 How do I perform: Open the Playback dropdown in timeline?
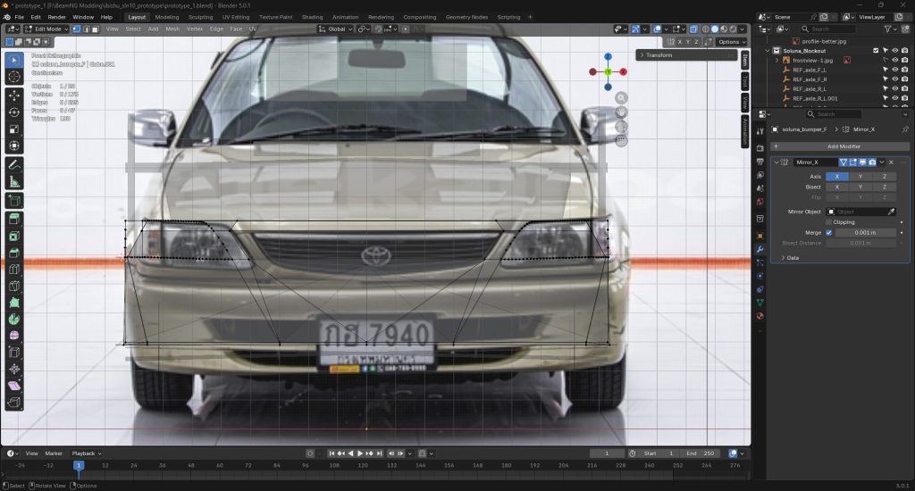87,454
